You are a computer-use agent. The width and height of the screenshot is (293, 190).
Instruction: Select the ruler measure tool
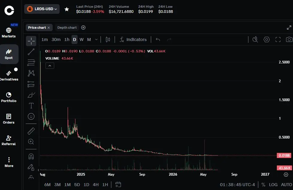click(31, 131)
